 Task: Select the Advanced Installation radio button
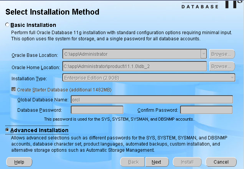(x=7, y=130)
